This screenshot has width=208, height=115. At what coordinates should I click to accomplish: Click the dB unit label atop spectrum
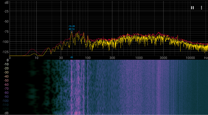7,2
